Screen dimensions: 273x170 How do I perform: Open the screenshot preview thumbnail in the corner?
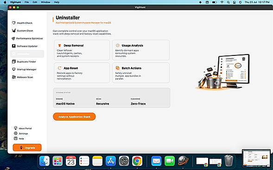pos(256,158)
